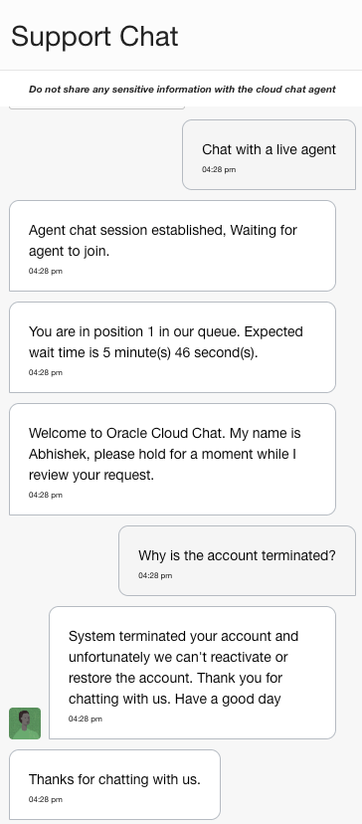The image size is (362, 824).
Task: Click the agent avatar icon
Action: tap(25, 723)
